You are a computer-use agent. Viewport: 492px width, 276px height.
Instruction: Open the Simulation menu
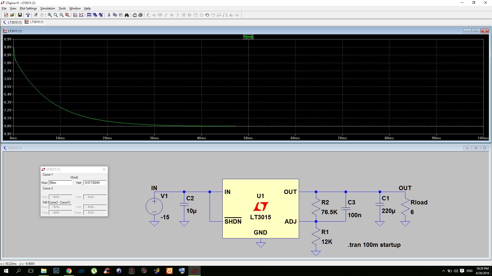[48, 8]
